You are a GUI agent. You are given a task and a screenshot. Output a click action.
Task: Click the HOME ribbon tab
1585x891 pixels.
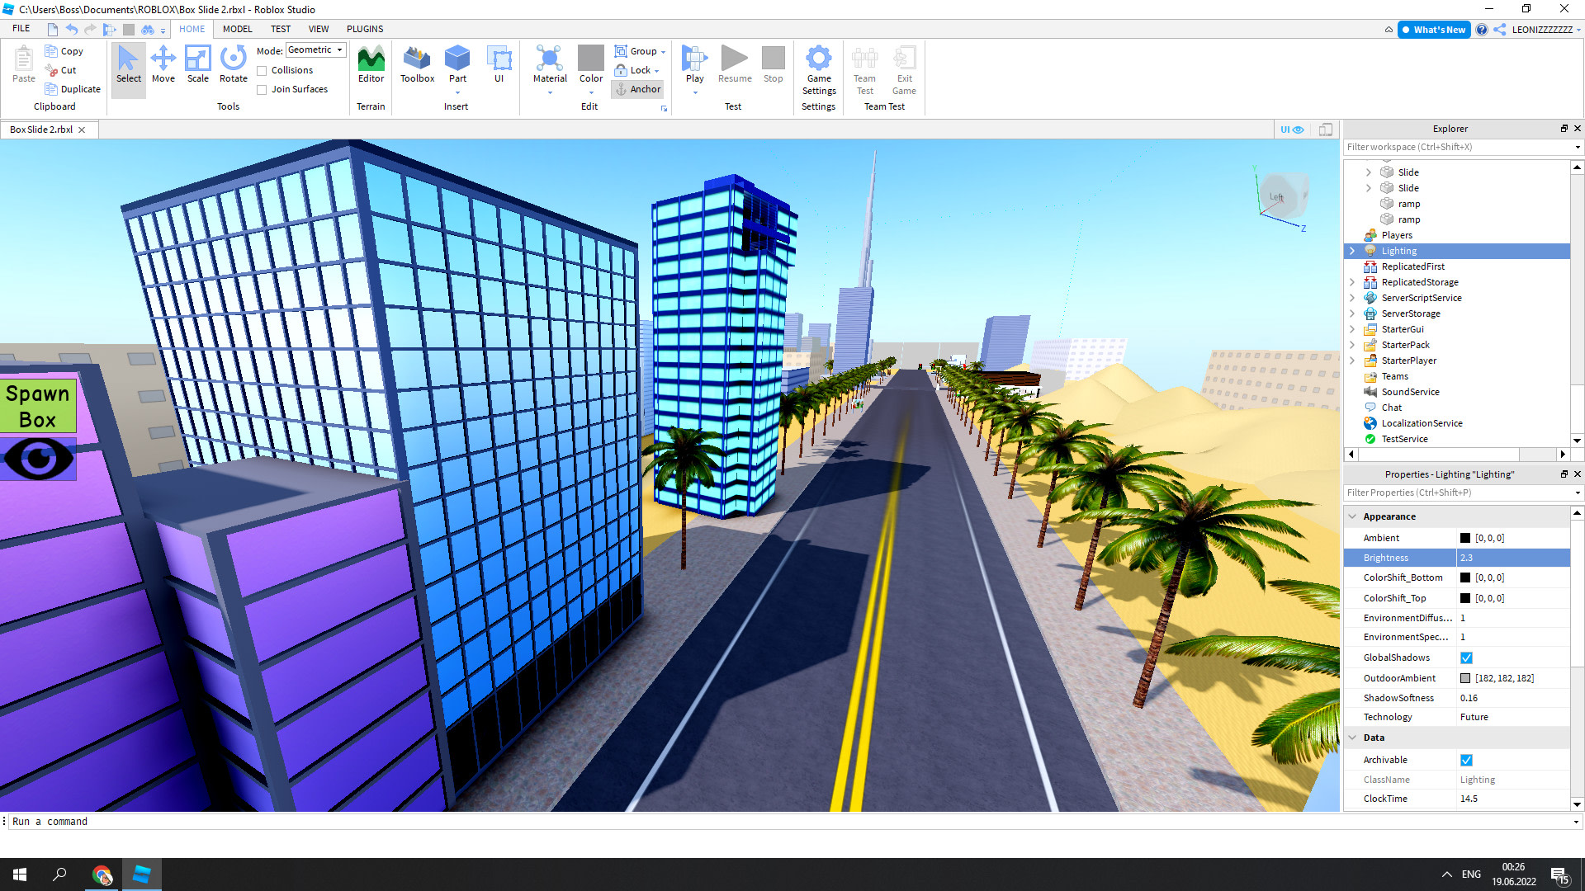coord(192,28)
